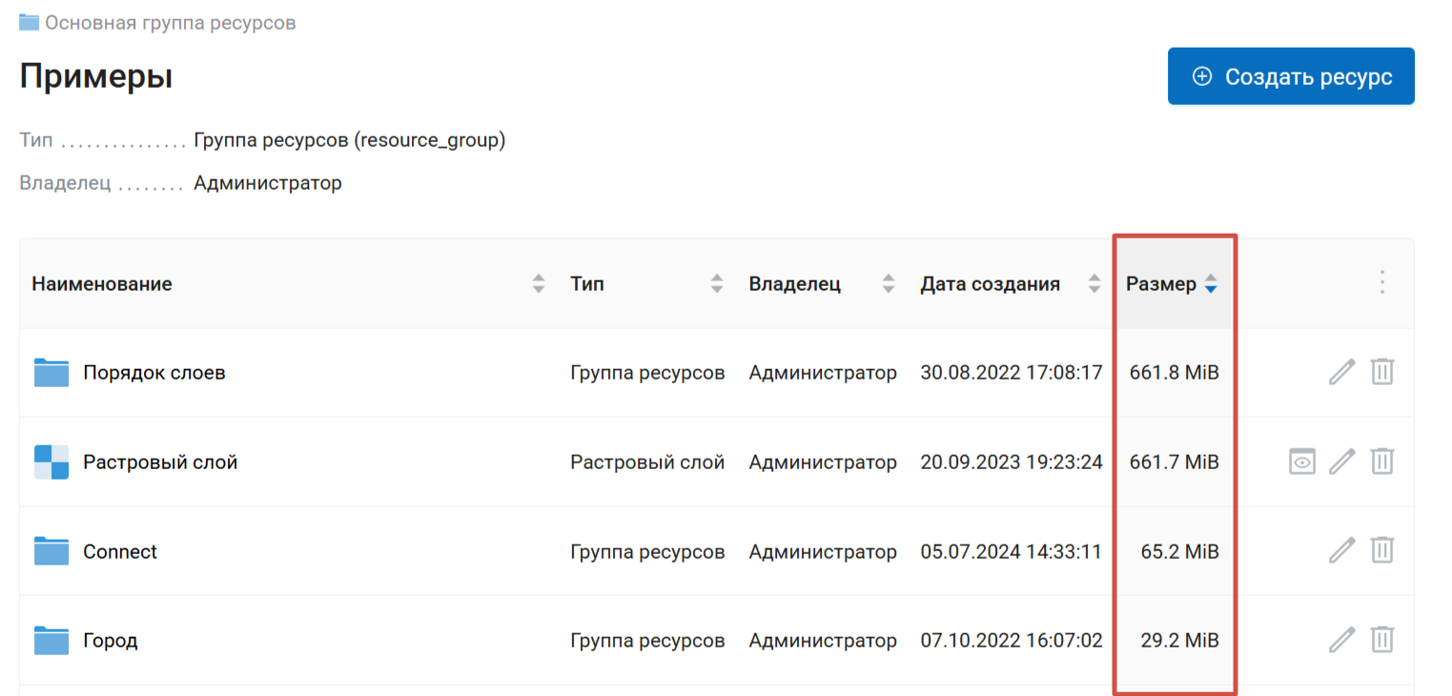Delete the Connect resource group
1452x696 pixels.
coord(1382,550)
